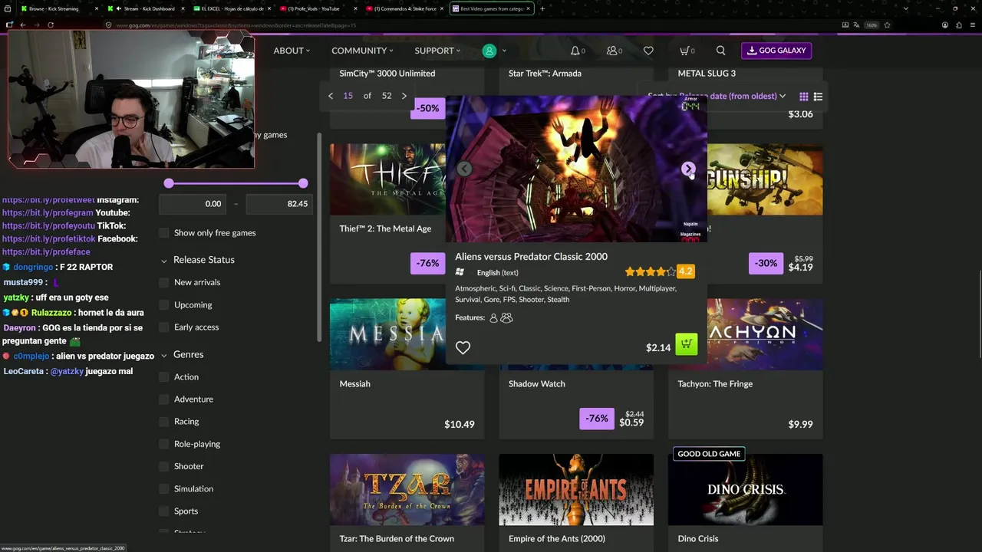The image size is (982, 552).
Task: Check the Sports genre
Action: click(x=163, y=511)
